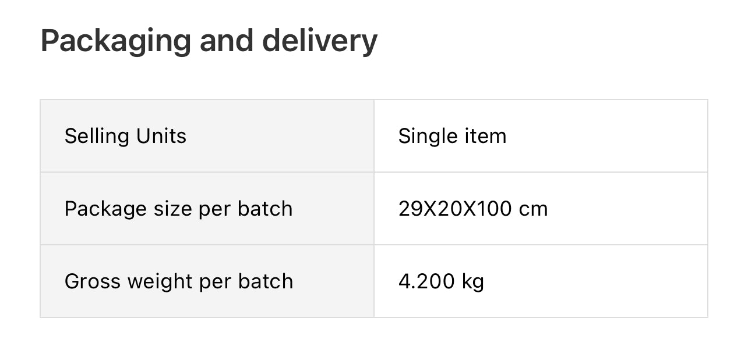Click the "Gross weight per batch" label
Viewport: 748px width, 343px height.
(178, 281)
